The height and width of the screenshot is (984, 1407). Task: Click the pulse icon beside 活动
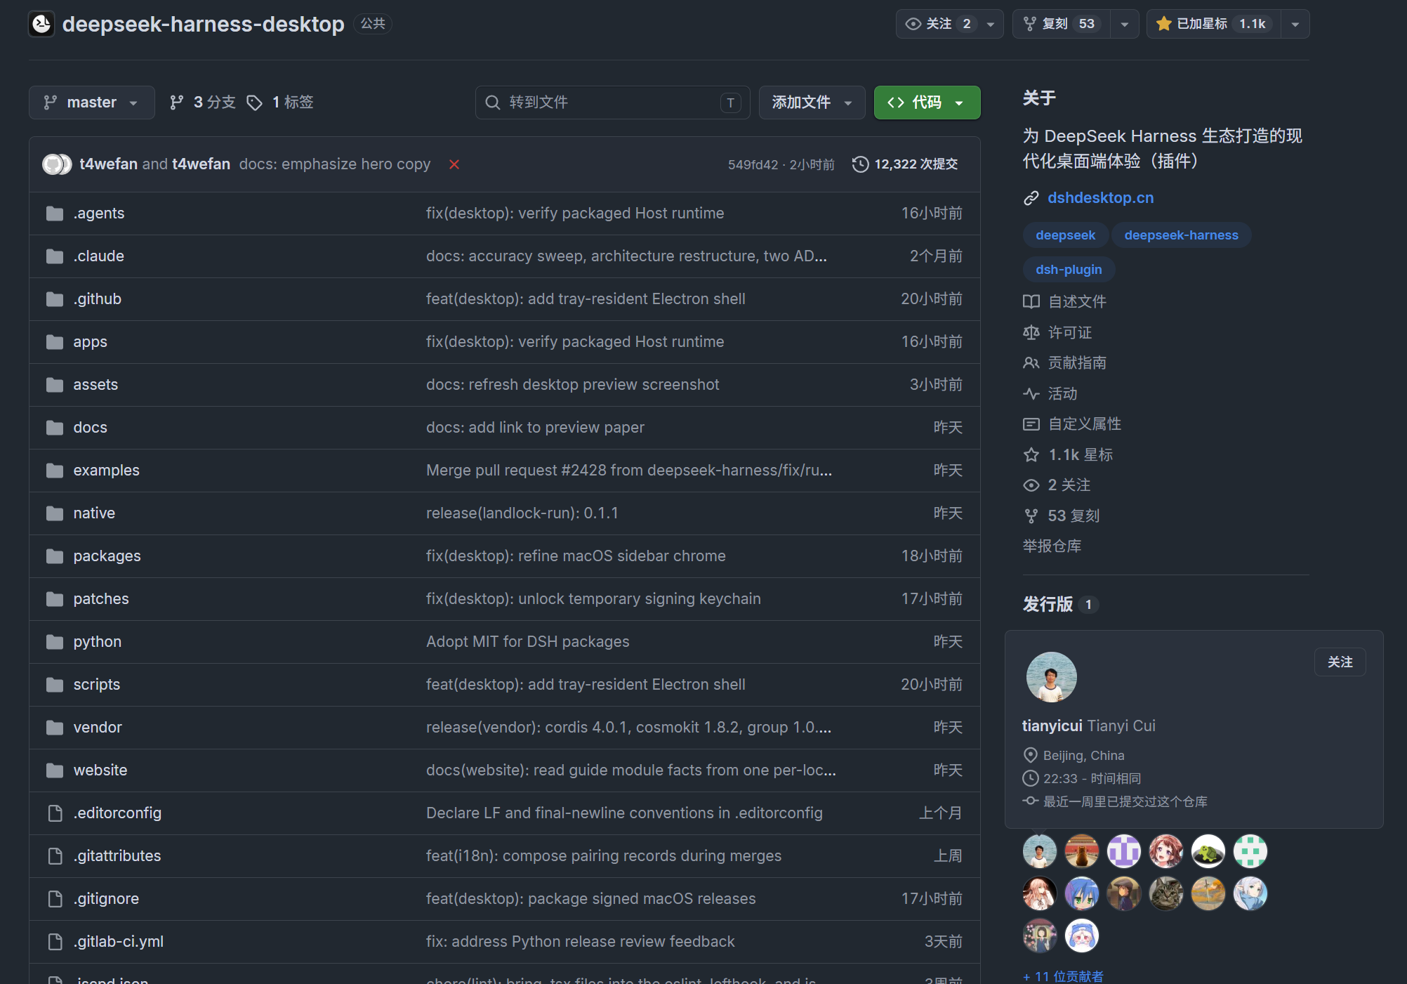click(1031, 394)
